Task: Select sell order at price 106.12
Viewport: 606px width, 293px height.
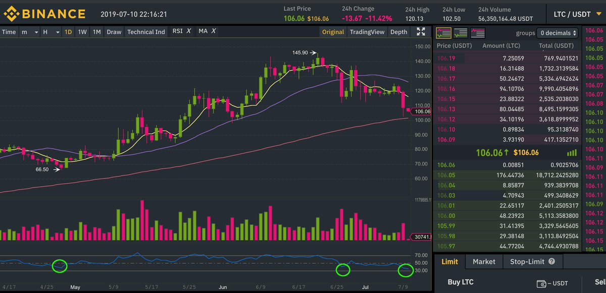Action: pos(508,119)
